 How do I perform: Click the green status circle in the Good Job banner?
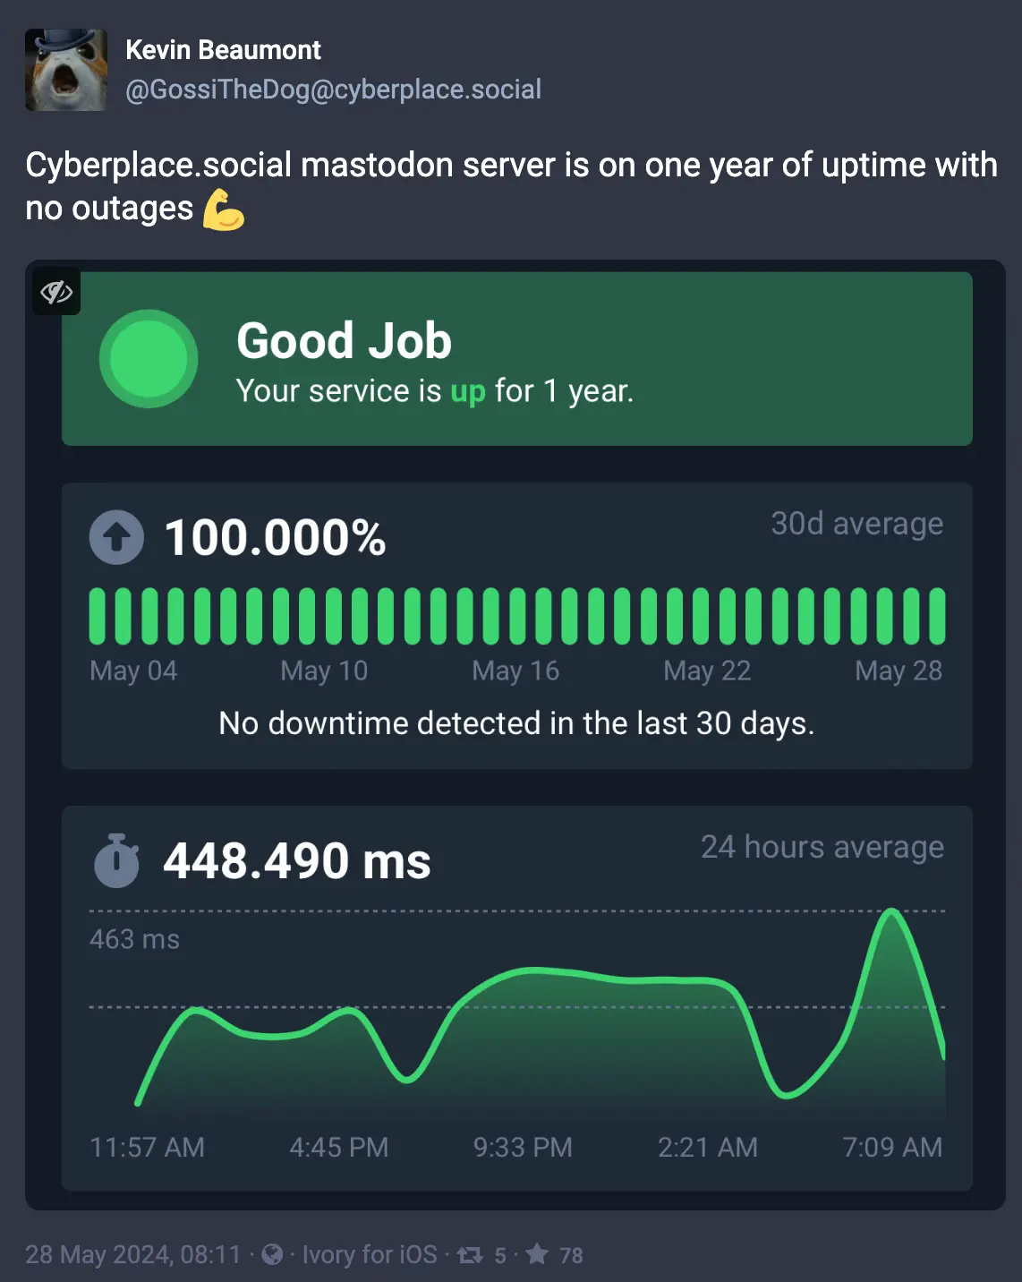148,359
